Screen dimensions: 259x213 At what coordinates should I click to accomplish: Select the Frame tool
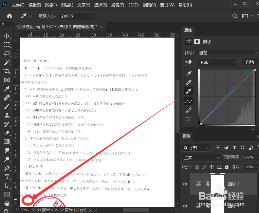[x=7, y=80]
